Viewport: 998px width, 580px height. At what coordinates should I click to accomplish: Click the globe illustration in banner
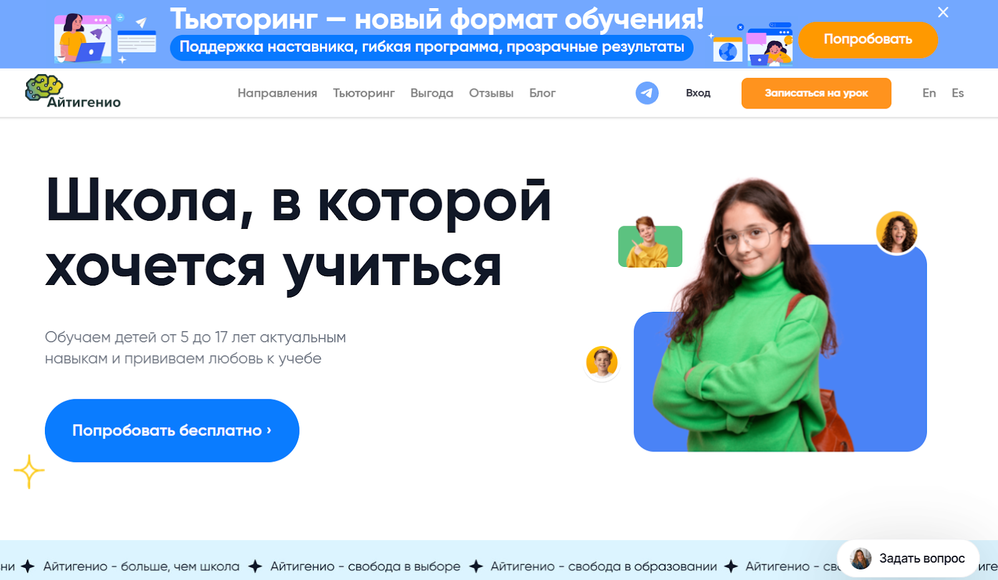(x=728, y=51)
